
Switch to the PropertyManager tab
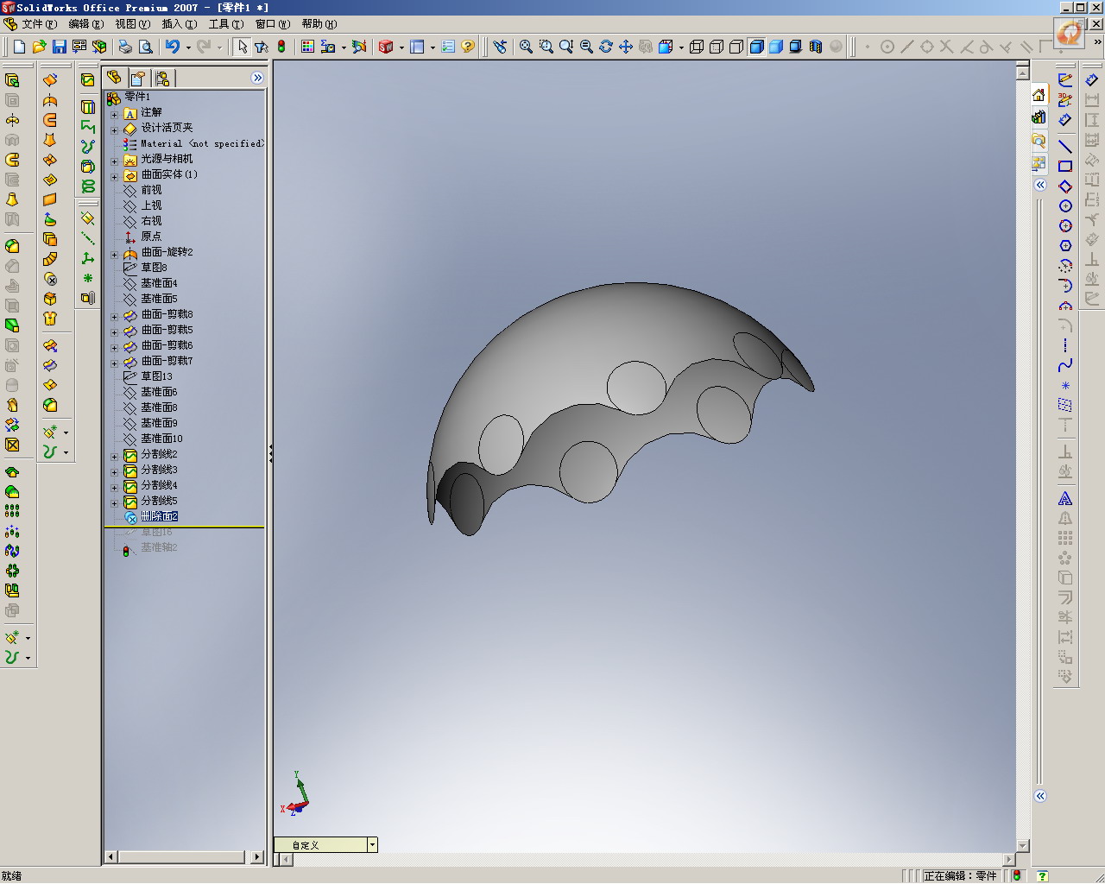pyautogui.click(x=138, y=78)
